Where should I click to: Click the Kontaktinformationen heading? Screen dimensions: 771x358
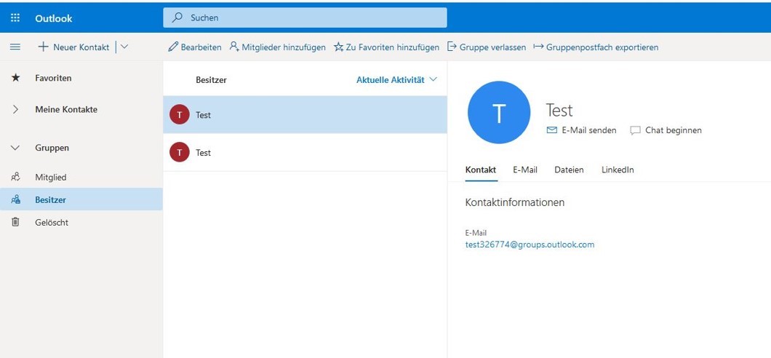[x=515, y=202]
